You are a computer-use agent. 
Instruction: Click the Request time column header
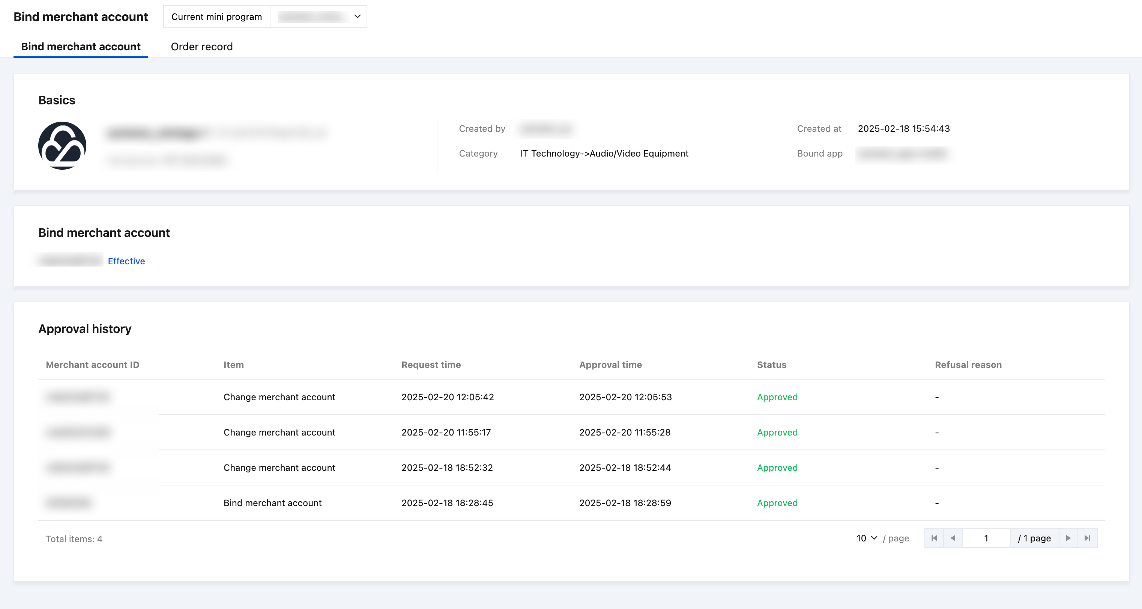[x=431, y=365]
